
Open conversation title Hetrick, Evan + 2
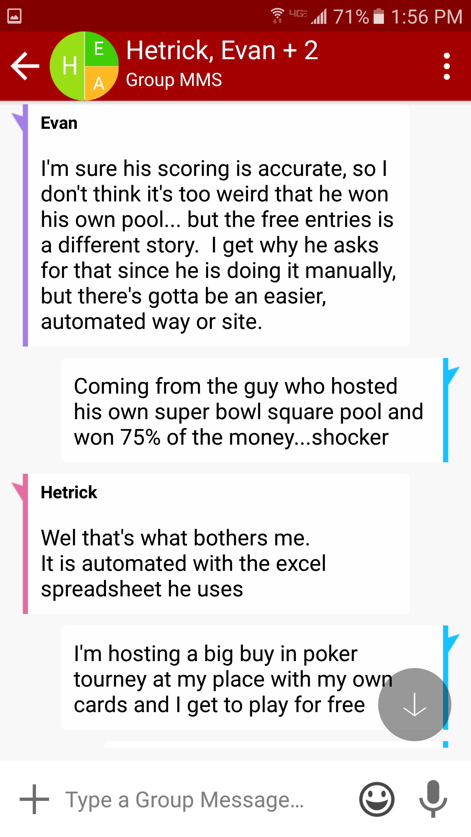[x=222, y=50]
